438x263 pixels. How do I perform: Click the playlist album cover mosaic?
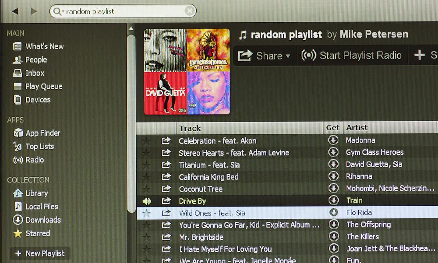click(187, 71)
